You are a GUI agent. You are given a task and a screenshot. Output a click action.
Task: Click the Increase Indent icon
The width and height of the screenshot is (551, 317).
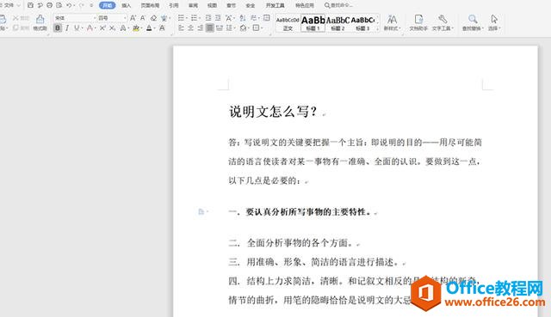[218, 18]
